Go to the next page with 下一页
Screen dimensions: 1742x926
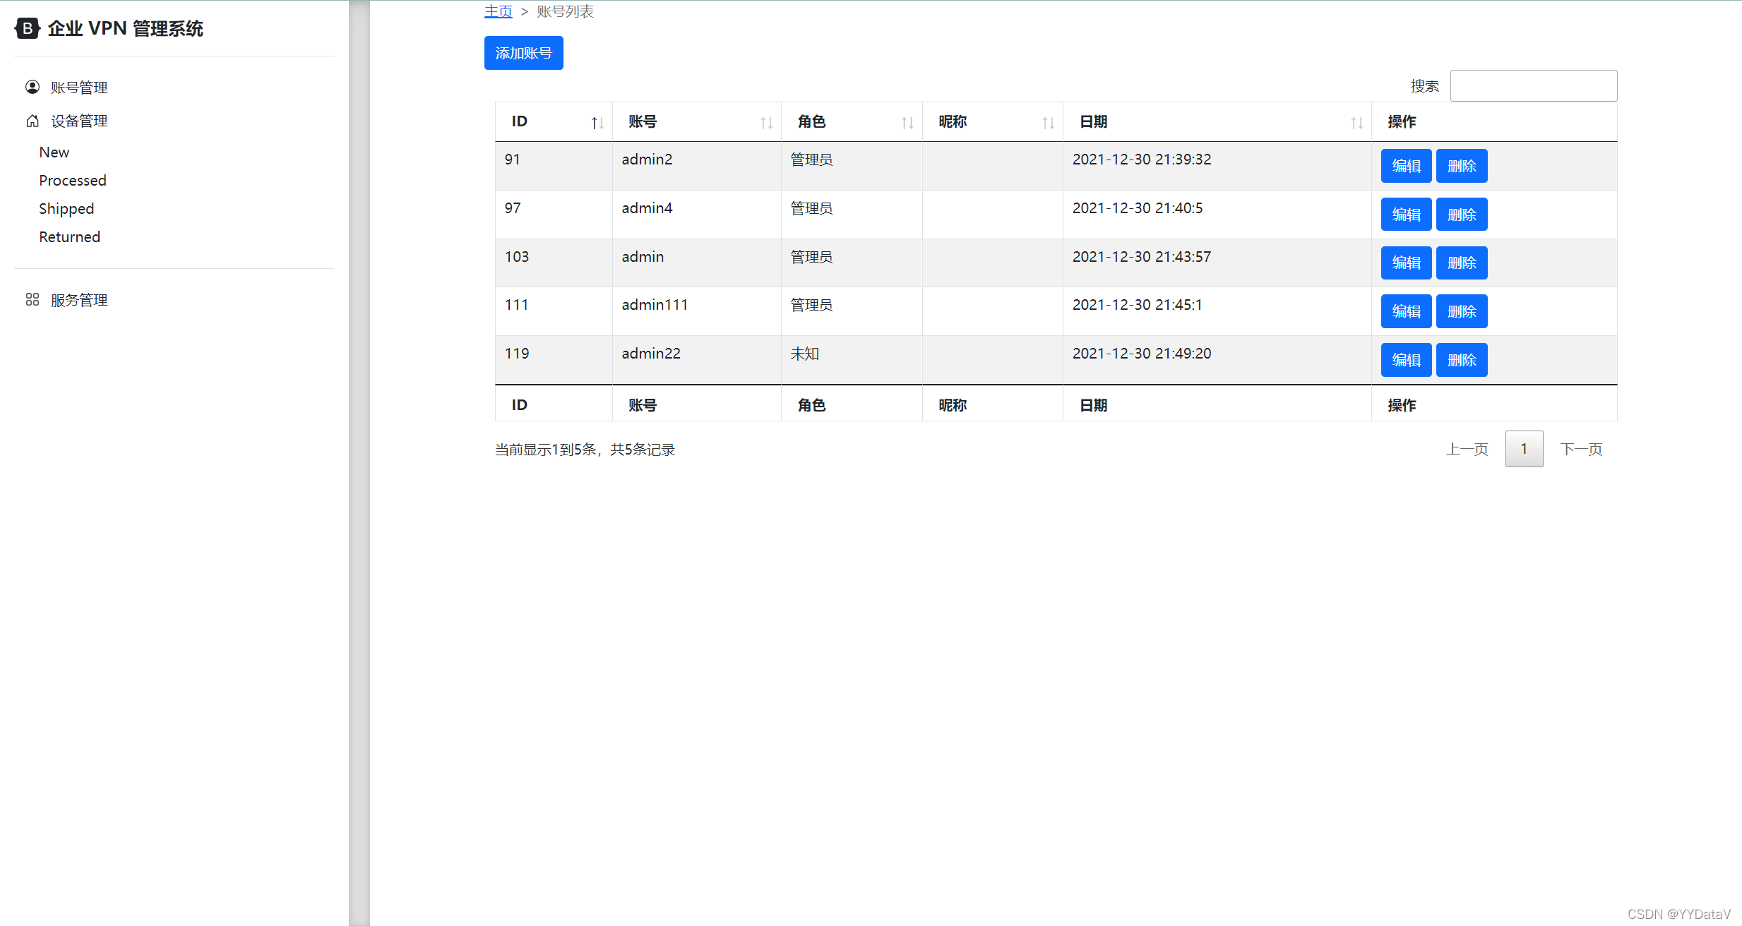coord(1581,449)
